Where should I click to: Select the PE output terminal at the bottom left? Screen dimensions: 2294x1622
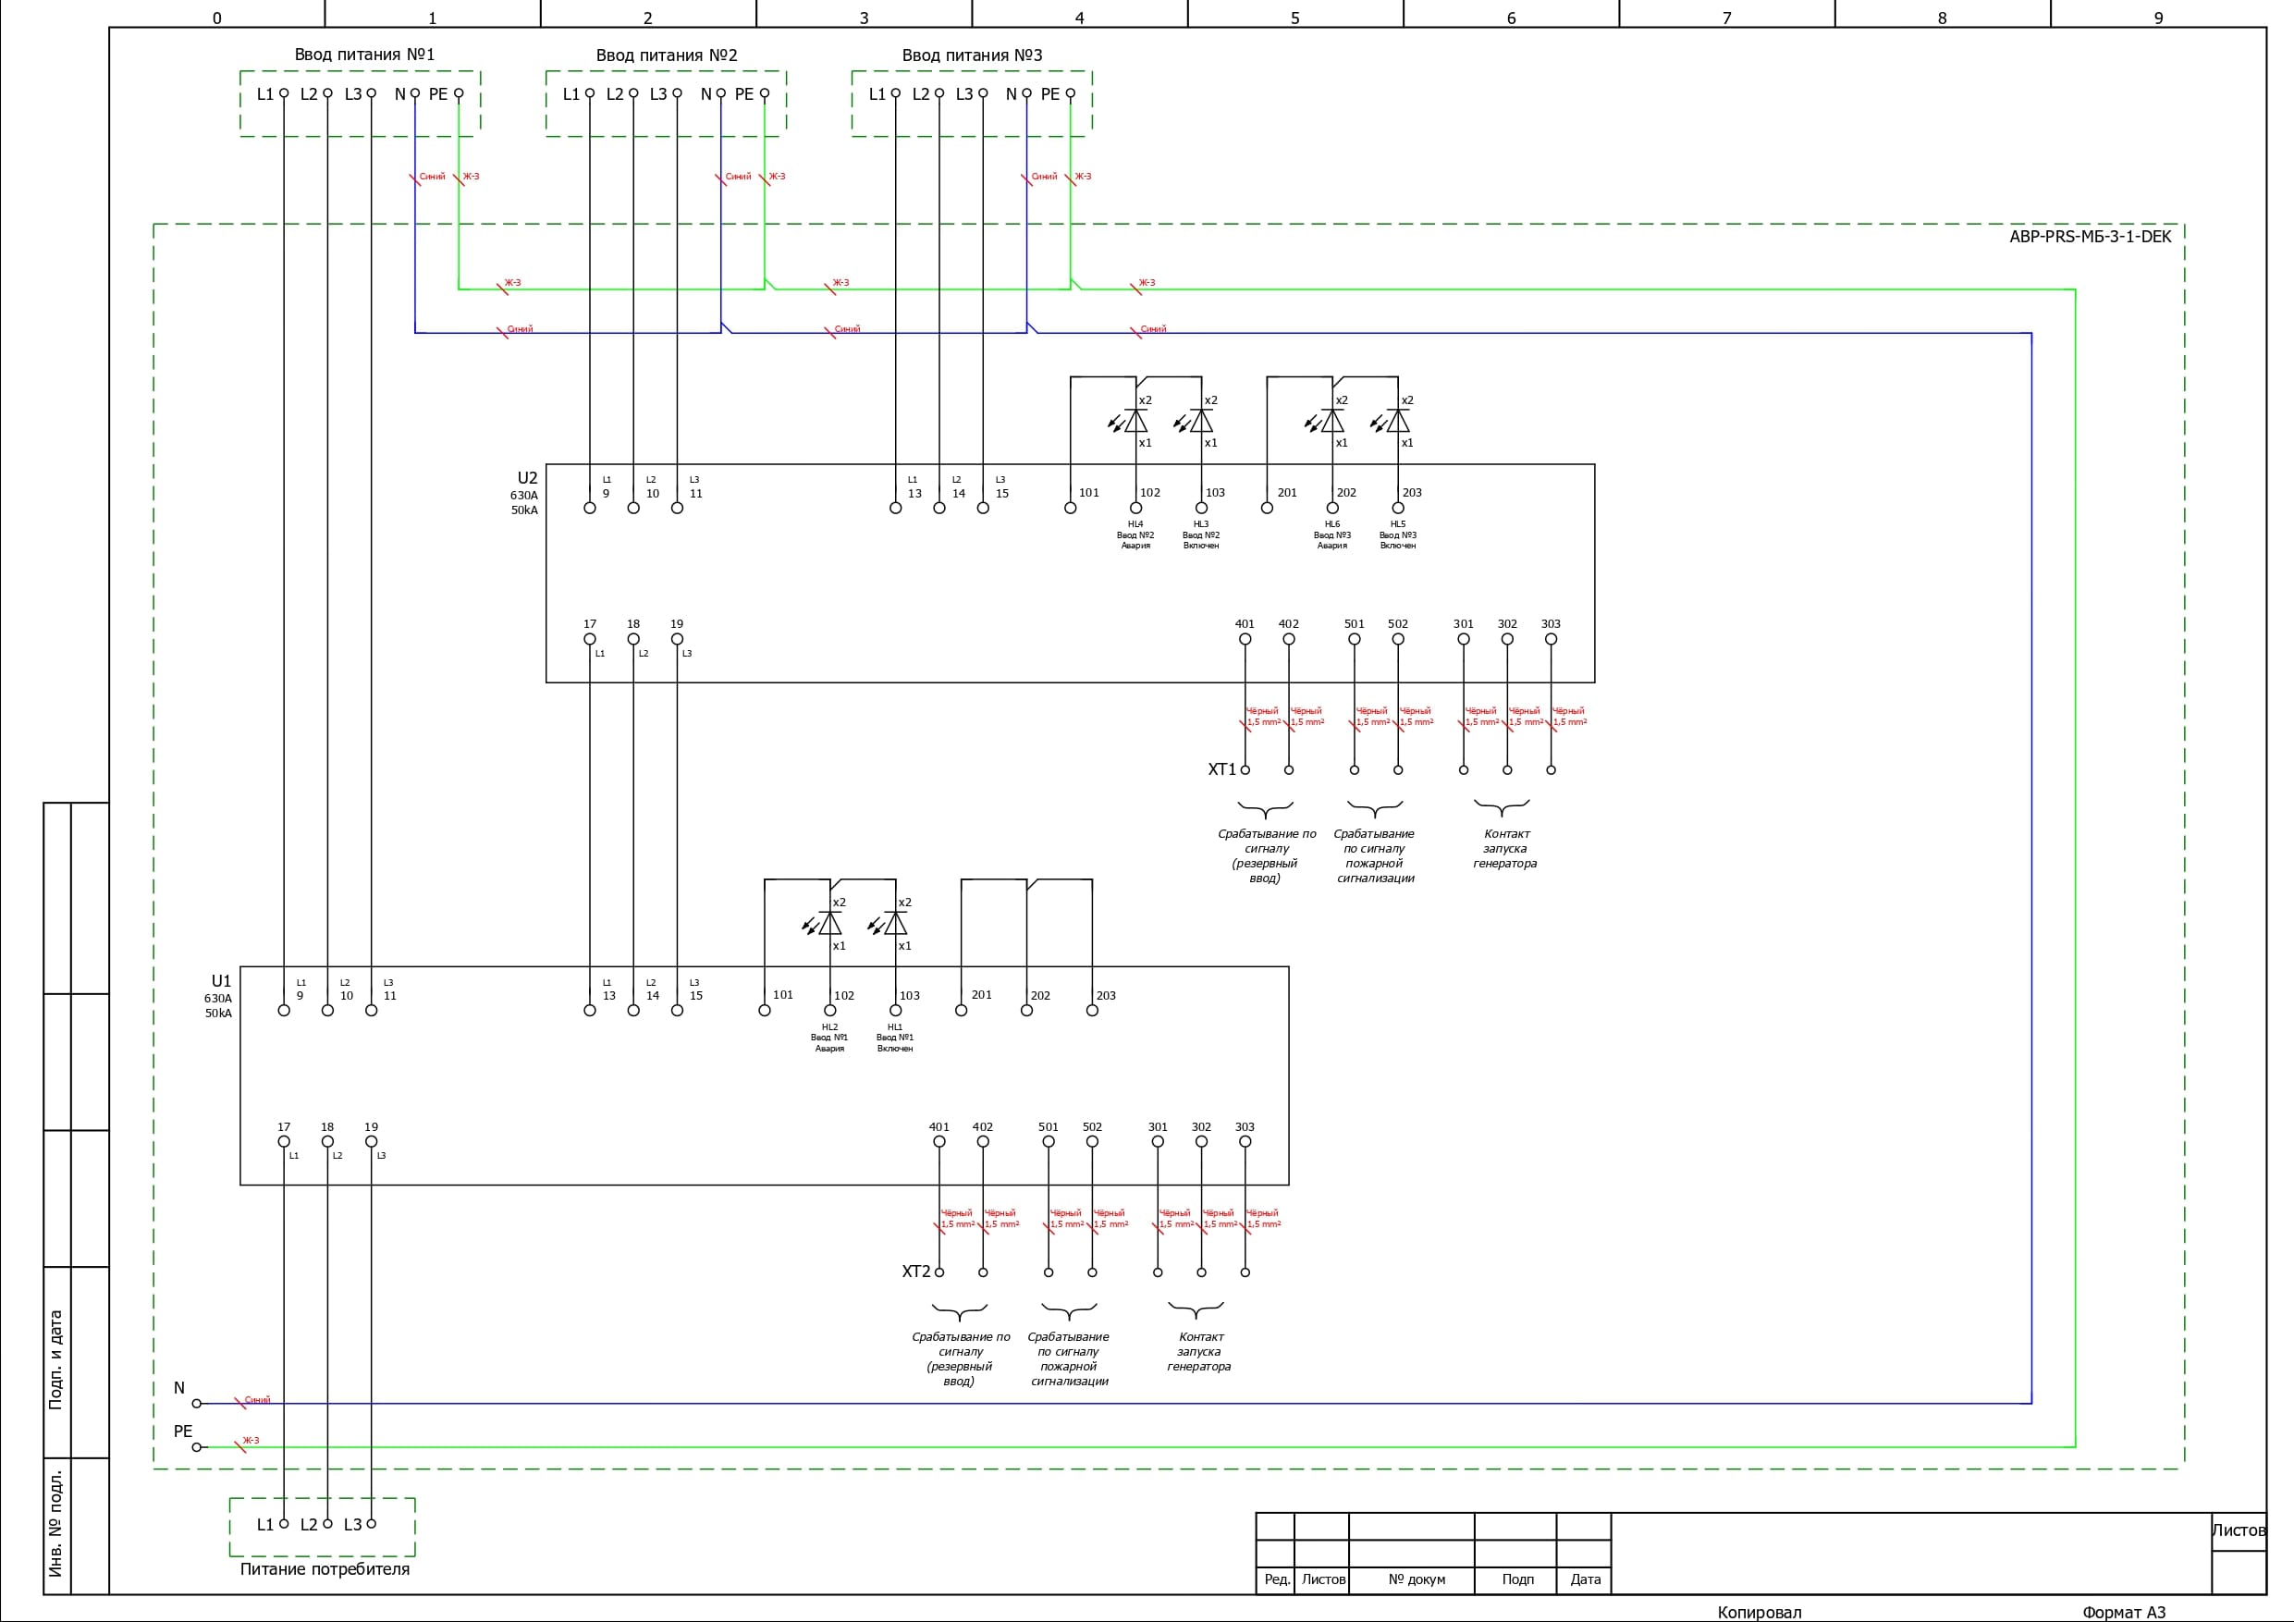[197, 1446]
